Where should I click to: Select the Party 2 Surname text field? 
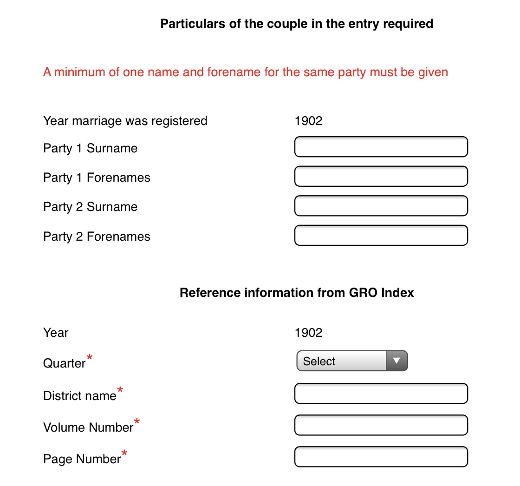pyautogui.click(x=381, y=206)
